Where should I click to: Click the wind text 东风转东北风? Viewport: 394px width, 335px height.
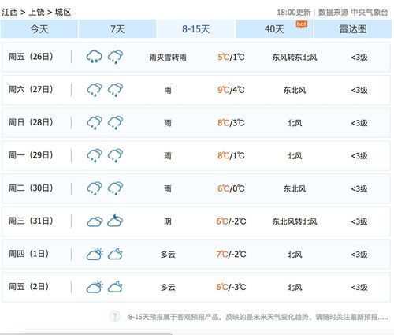point(295,57)
